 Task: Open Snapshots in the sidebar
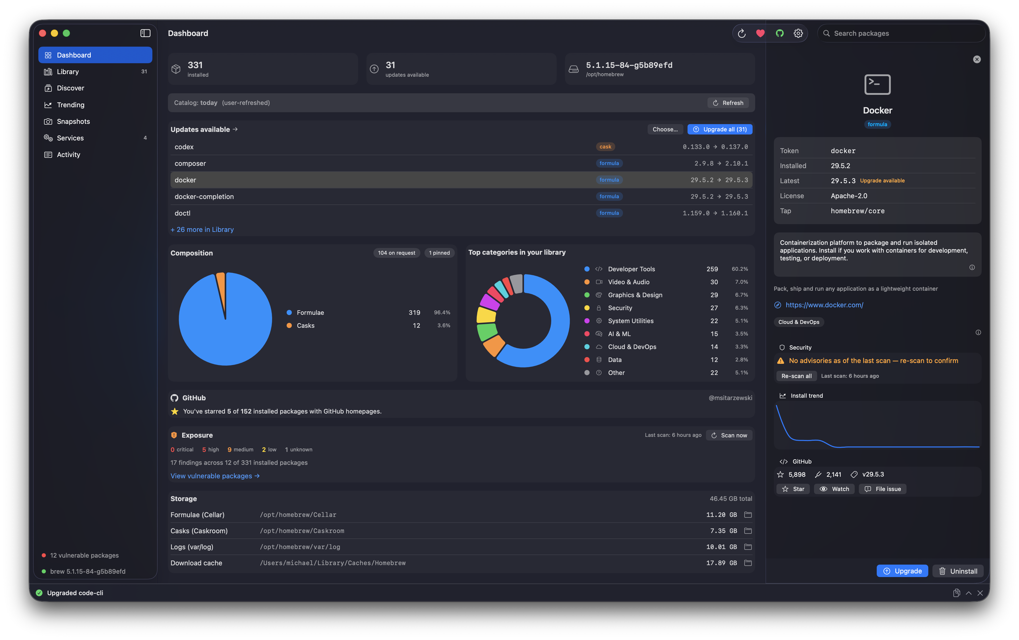pos(95,122)
